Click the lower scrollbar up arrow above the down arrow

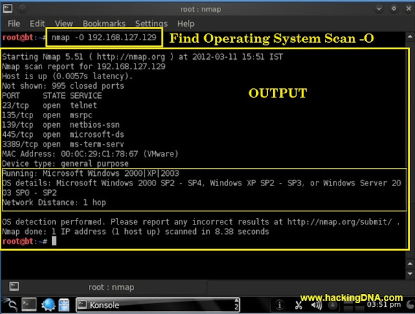[410, 263]
